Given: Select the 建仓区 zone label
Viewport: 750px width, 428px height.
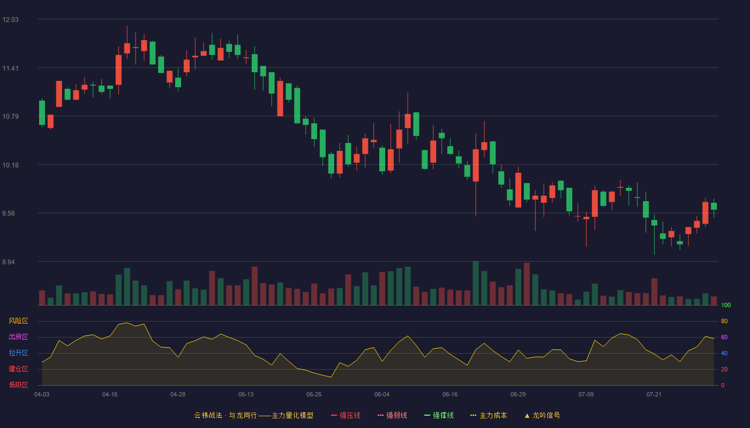Looking at the screenshot, I should pyautogui.click(x=18, y=369).
